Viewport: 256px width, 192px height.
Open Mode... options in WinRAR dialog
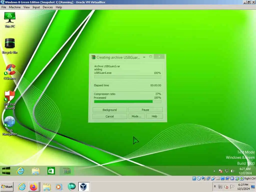pyautogui.click(x=136, y=116)
